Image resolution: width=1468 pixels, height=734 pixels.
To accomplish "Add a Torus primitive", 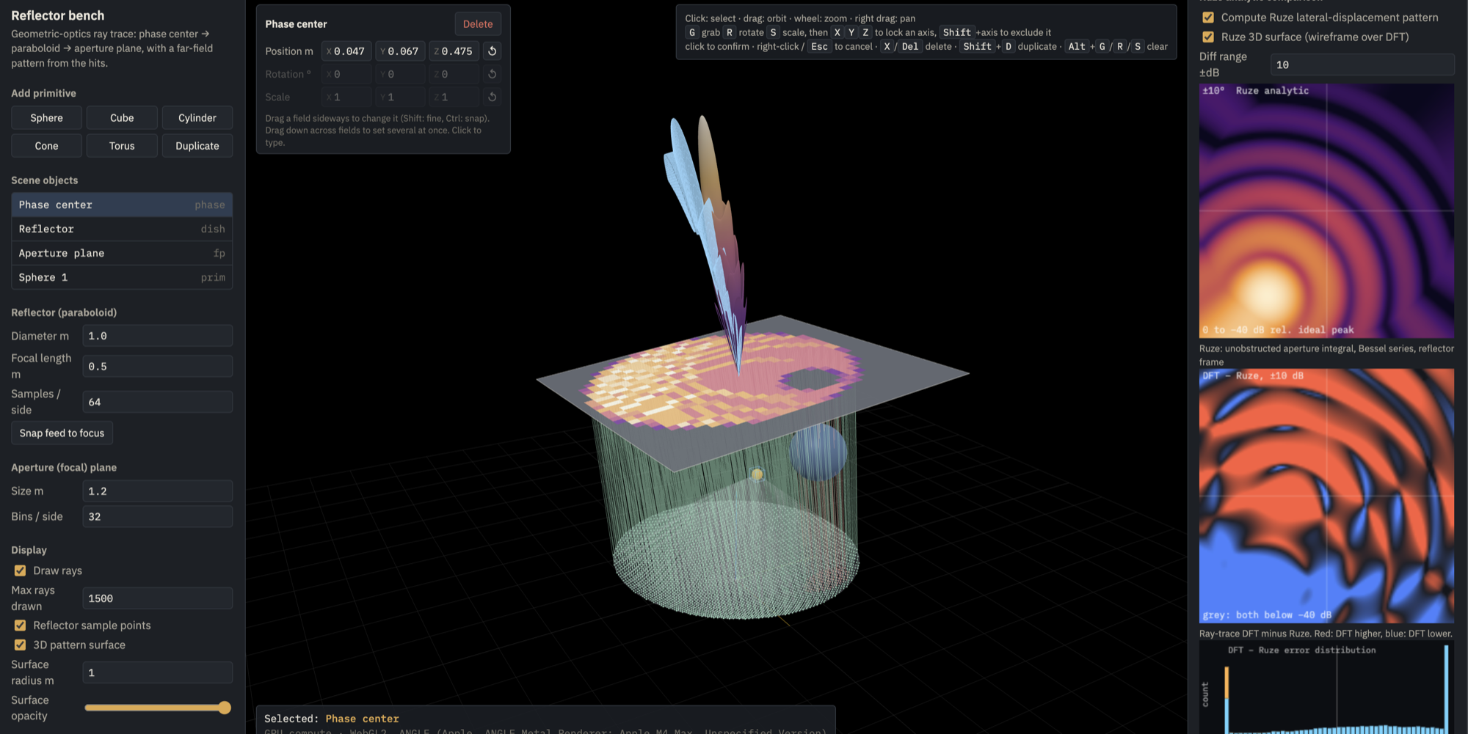I will (122, 146).
